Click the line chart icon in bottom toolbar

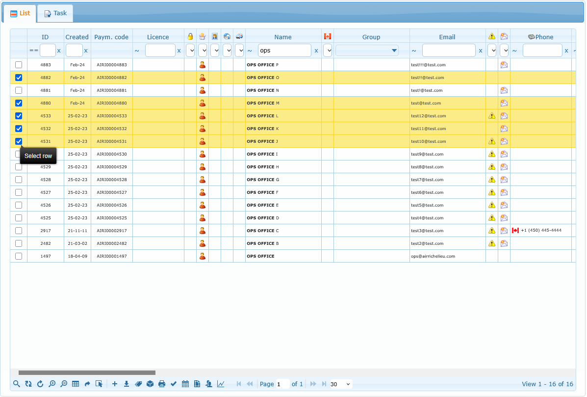click(x=221, y=384)
